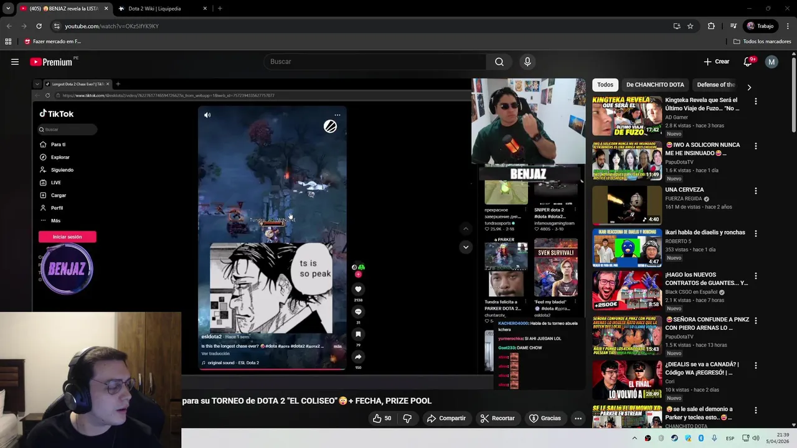Click the page vertical scrollbar

click(793, 93)
